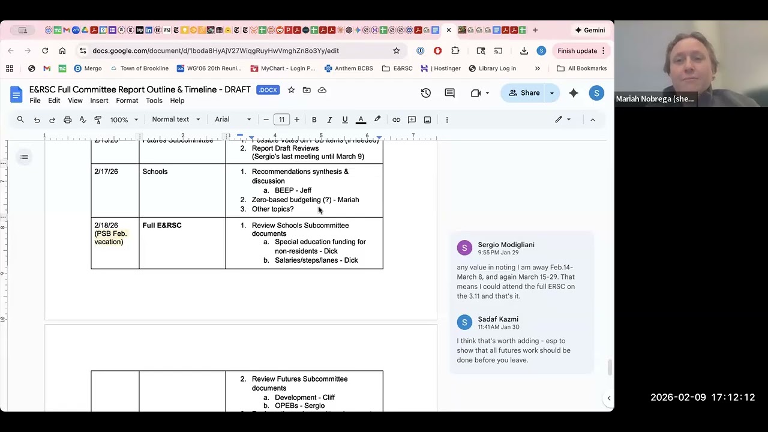Viewport: 768px width, 432px height.
Task: Open the Google apps grid in bookmarks bar
Action: 10,68
